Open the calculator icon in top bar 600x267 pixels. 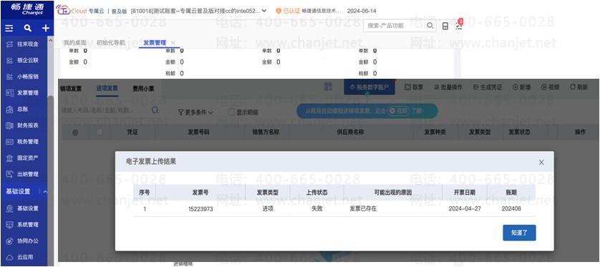[x=445, y=26]
